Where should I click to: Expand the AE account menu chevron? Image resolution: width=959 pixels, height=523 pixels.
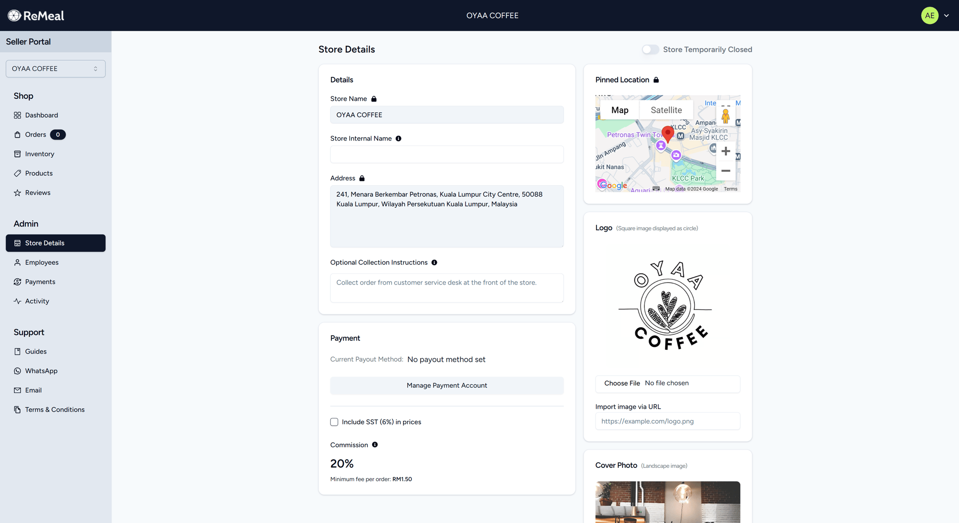point(947,15)
